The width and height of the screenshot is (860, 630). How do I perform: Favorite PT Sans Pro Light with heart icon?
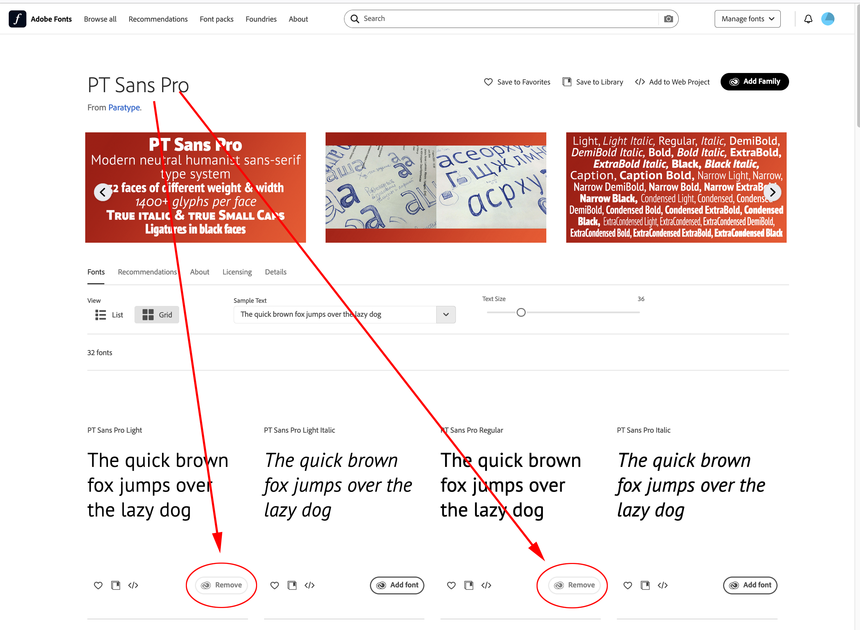click(98, 585)
